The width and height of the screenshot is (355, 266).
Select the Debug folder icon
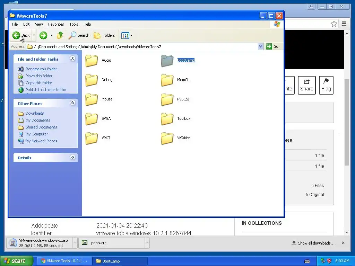[92, 80]
